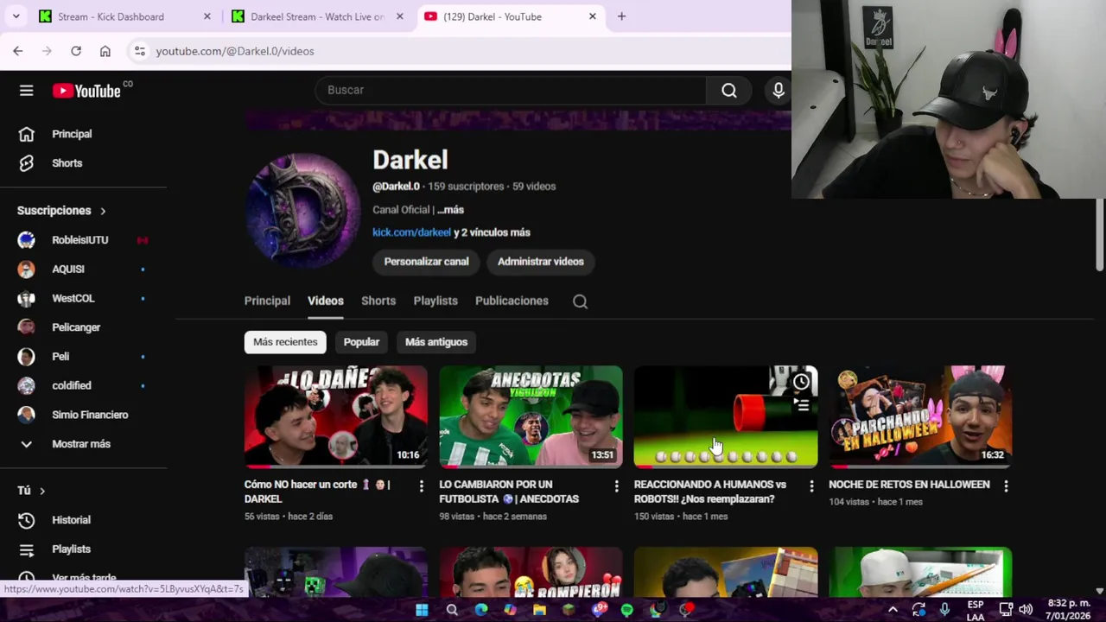Click the Buscar search field
The width and height of the screenshot is (1106, 622).
511,90
